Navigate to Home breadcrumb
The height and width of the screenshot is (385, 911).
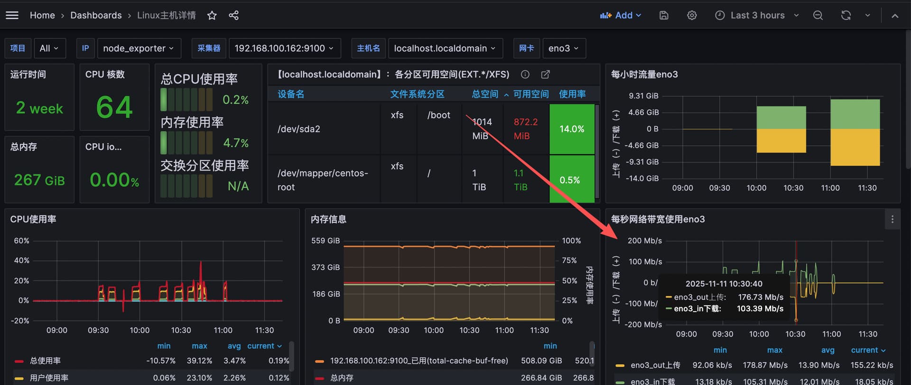point(42,16)
